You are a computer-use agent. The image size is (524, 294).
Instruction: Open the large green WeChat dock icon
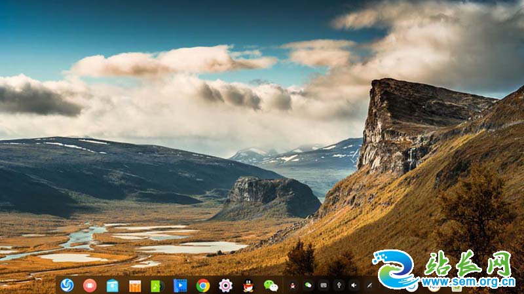click(271, 285)
